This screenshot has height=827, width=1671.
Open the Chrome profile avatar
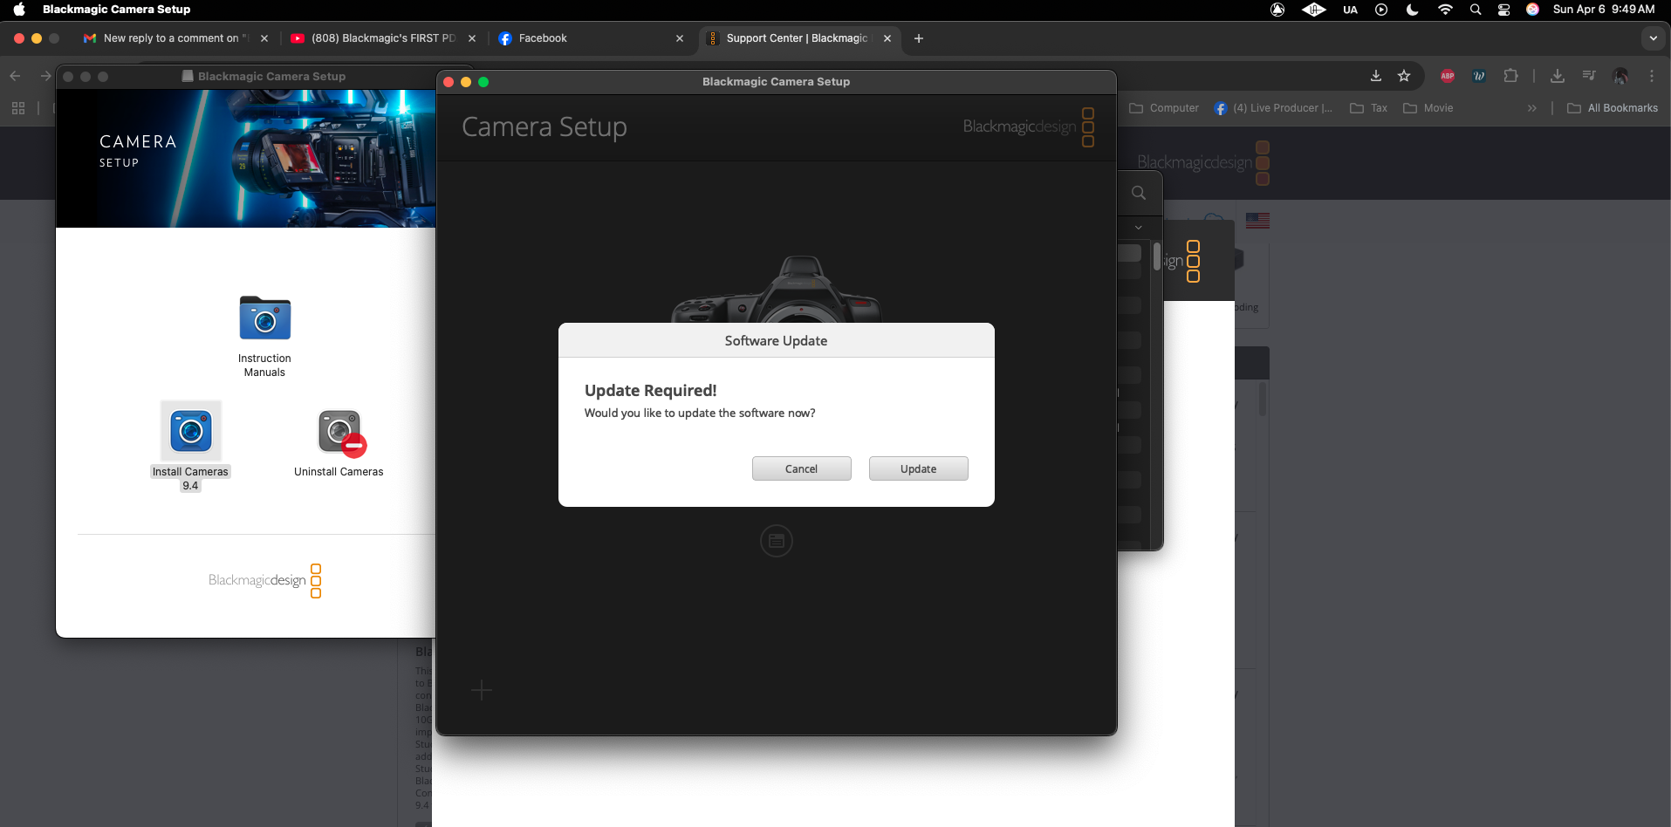1620,76
